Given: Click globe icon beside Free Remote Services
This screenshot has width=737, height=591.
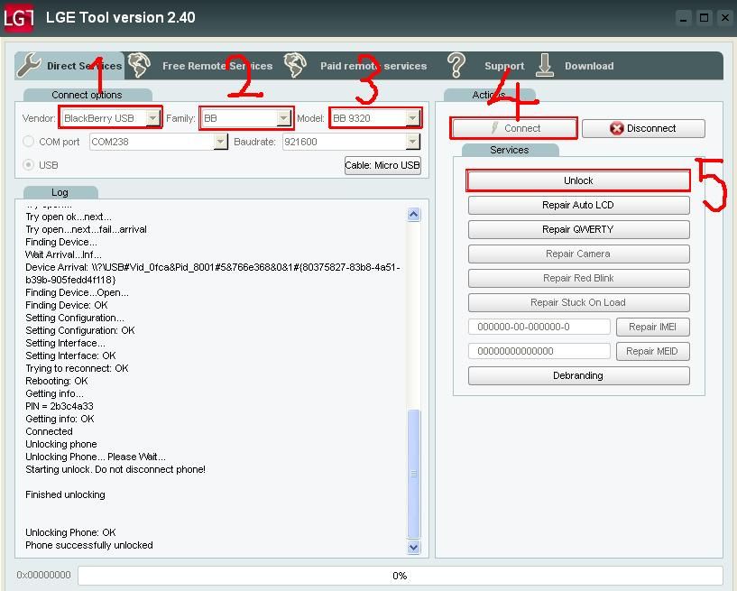Looking at the screenshot, I should click(x=139, y=65).
